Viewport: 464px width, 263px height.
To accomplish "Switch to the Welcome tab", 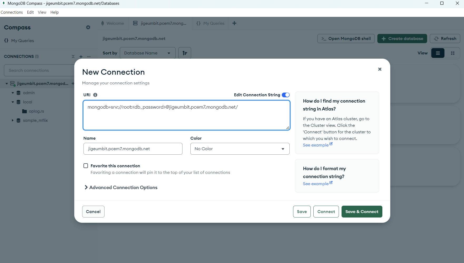I will click(x=113, y=23).
